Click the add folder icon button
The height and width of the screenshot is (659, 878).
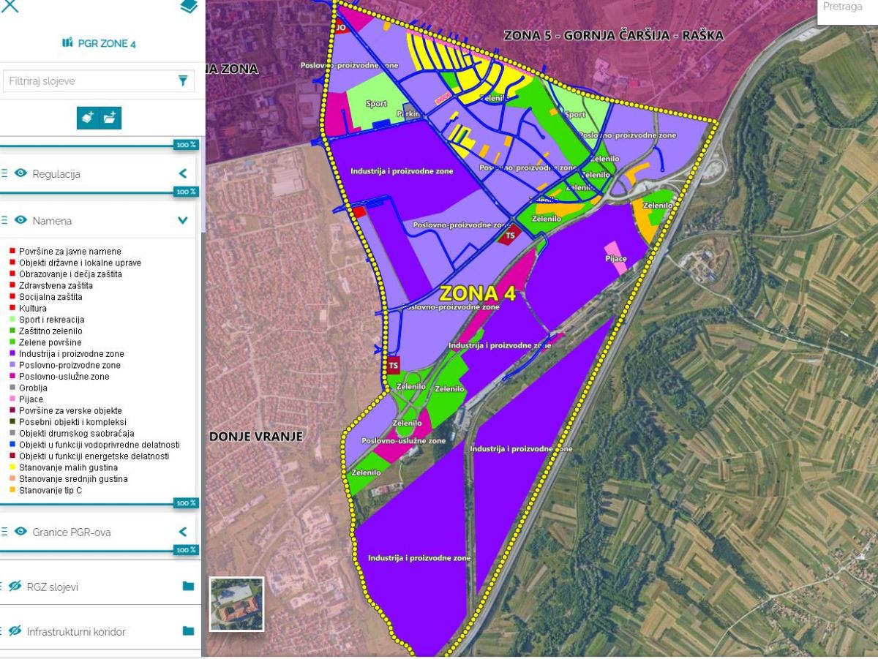click(x=110, y=118)
